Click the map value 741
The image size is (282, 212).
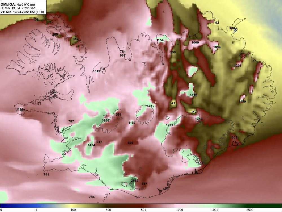click(x=46, y=174)
